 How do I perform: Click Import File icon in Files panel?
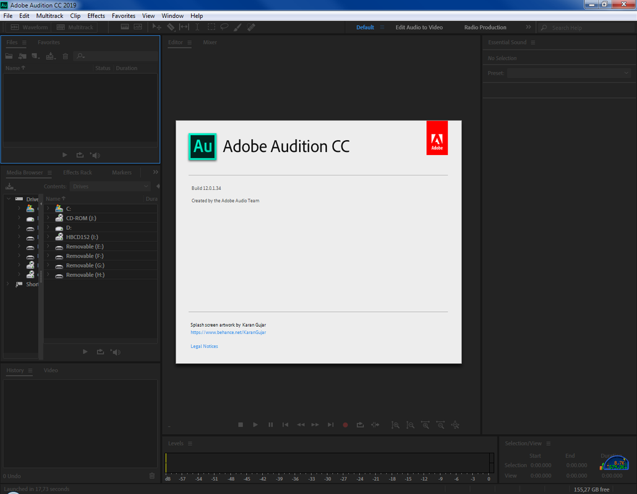coord(22,56)
